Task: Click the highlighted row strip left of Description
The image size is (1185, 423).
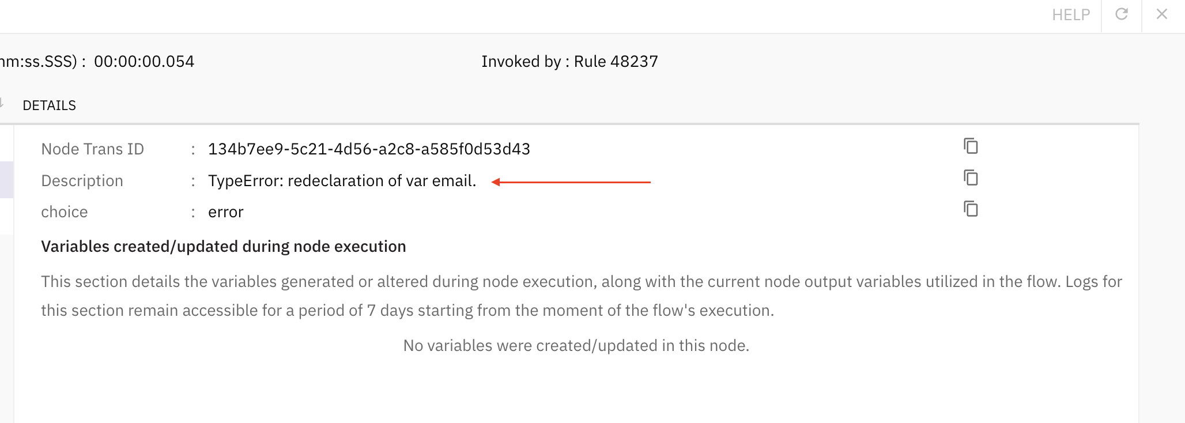Action: coord(6,180)
